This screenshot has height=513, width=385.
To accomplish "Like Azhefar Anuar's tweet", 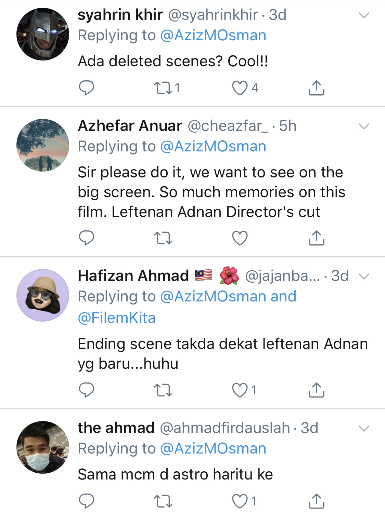I will (240, 238).
